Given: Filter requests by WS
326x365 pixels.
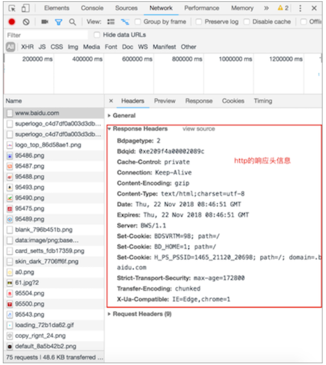Looking at the screenshot, I should pos(143,47).
